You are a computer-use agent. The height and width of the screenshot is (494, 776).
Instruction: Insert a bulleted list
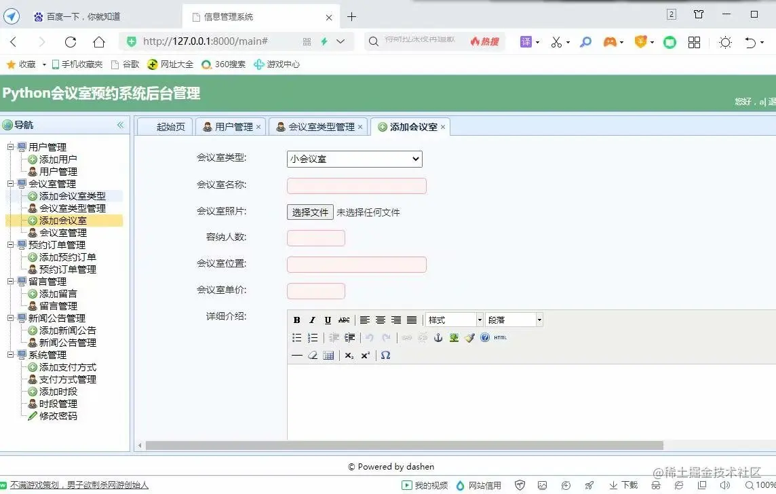(x=296, y=337)
